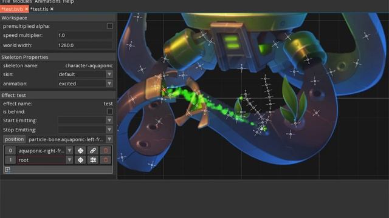
Task: Click the add-row icon below the bone list
Action: coord(7,170)
